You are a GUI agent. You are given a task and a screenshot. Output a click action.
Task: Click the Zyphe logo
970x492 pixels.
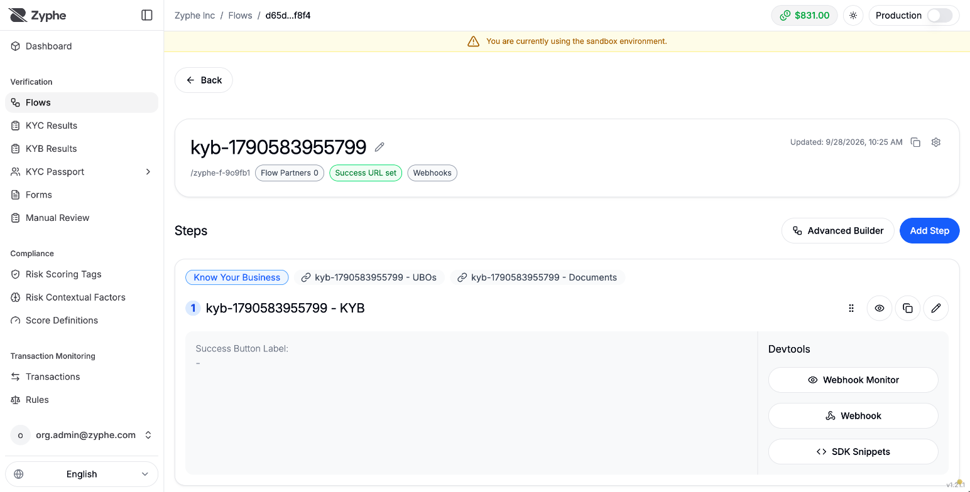click(38, 15)
